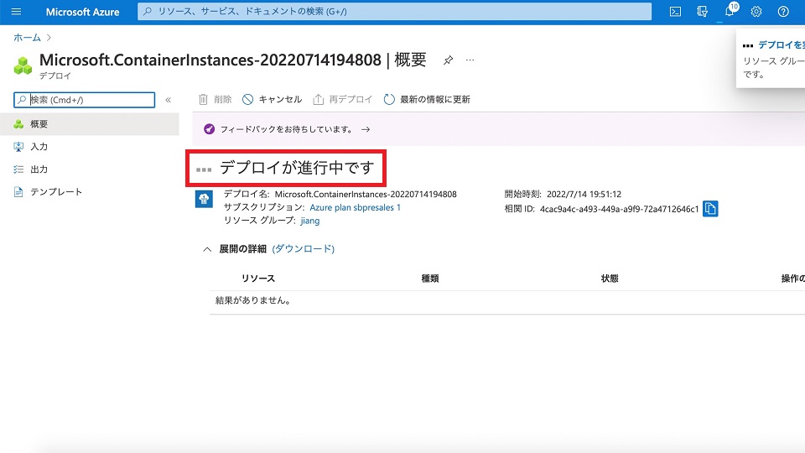Open the jiang resource group link
The width and height of the screenshot is (805, 453).
point(309,221)
